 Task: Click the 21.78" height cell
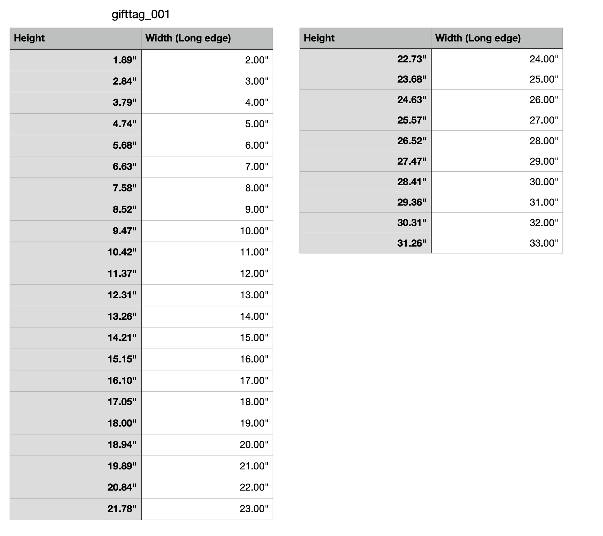pyautogui.click(x=75, y=509)
